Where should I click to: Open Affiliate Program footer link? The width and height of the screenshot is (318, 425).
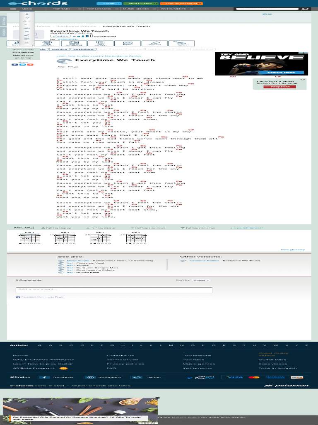click(34, 368)
